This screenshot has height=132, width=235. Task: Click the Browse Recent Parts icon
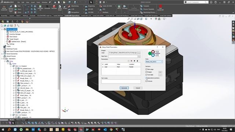point(11,8)
